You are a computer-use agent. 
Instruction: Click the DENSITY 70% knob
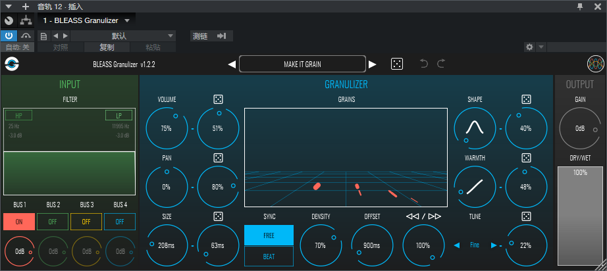coord(321,245)
